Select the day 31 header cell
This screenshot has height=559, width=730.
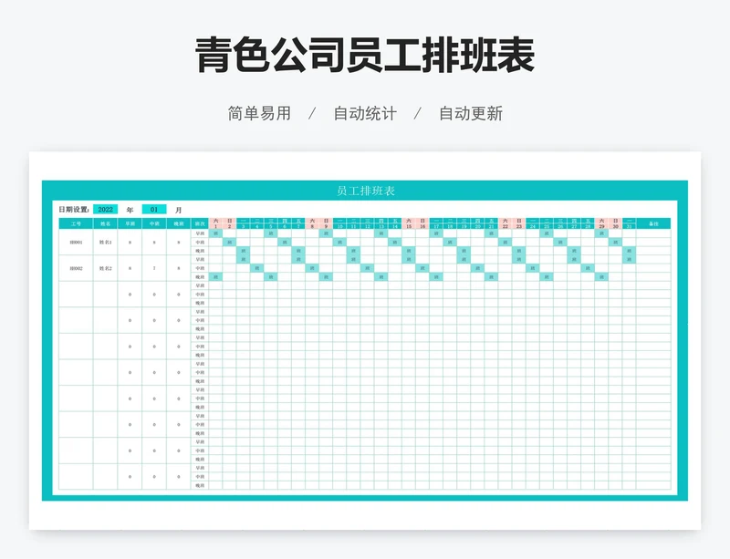629,223
